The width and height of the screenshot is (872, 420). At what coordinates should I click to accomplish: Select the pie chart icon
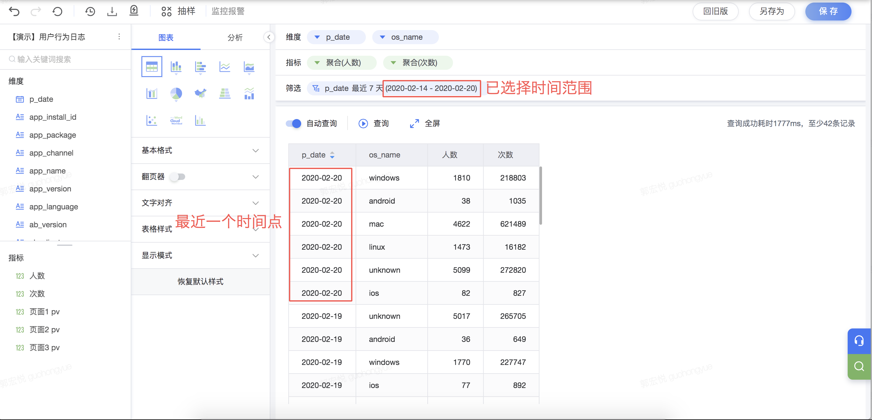click(x=176, y=94)
